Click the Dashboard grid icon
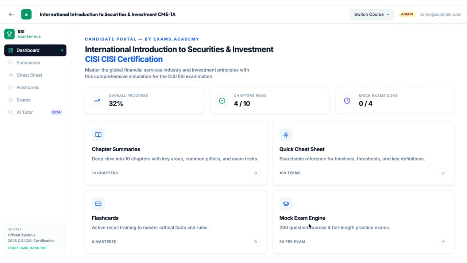The height and width of the screenshot is (263, 467). [11, 50]
